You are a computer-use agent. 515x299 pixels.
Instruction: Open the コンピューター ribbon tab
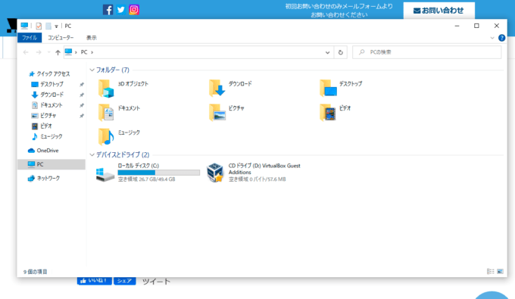(x=61, y=38)
